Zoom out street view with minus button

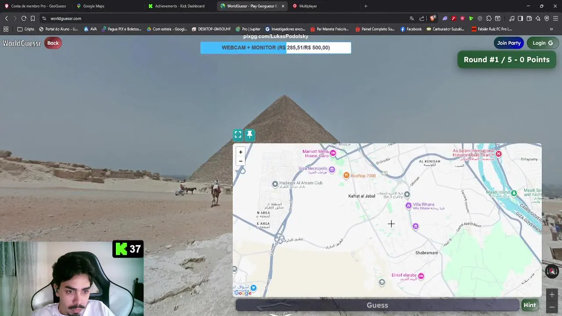pos(552,307)
